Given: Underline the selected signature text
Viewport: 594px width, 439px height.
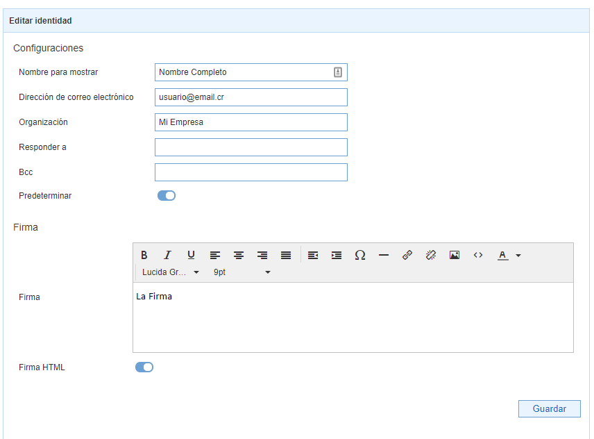Looking at the screenshot, I should click(x=191, y=255).
